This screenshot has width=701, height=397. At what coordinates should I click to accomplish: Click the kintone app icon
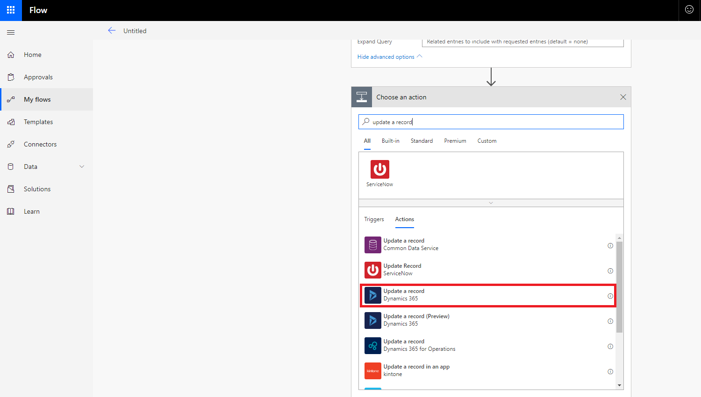(x=373, y=371)
